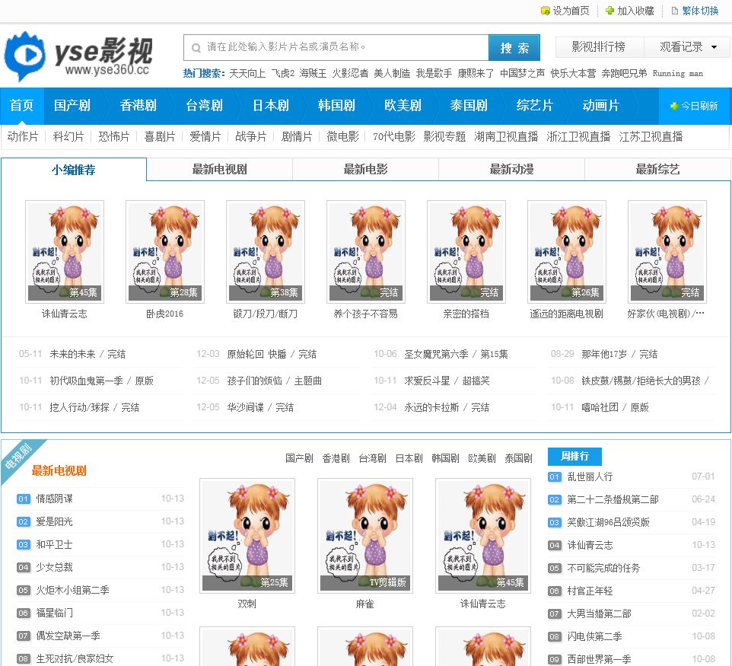Switch to the 小编推荐 tab
Screen dimensions: 732x666
74,170
